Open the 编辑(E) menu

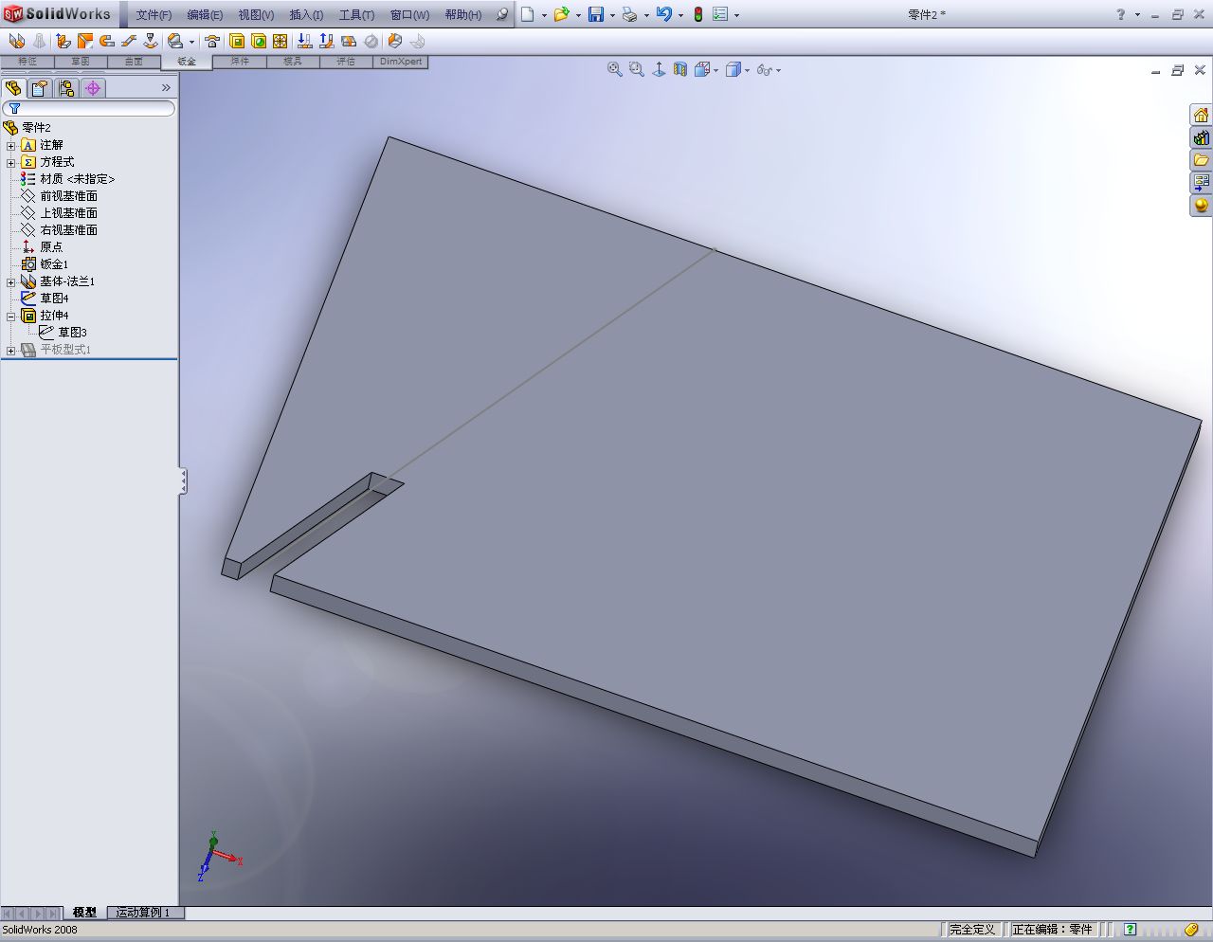pos(205,15)
